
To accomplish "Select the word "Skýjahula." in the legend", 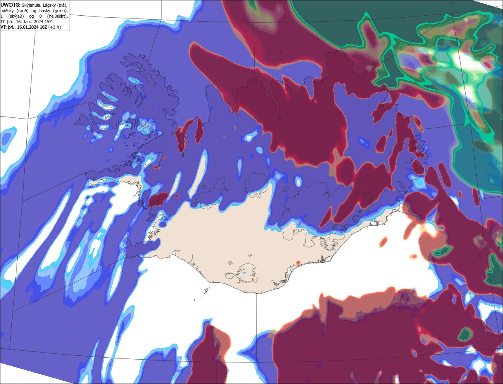I will (x=31, y=5).
